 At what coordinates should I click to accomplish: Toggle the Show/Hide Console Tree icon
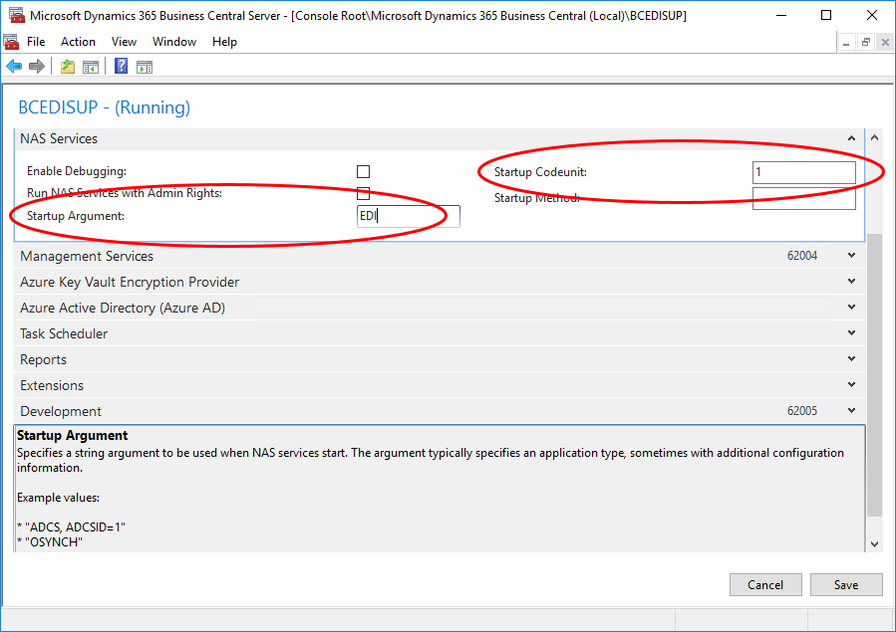(91, 67)
